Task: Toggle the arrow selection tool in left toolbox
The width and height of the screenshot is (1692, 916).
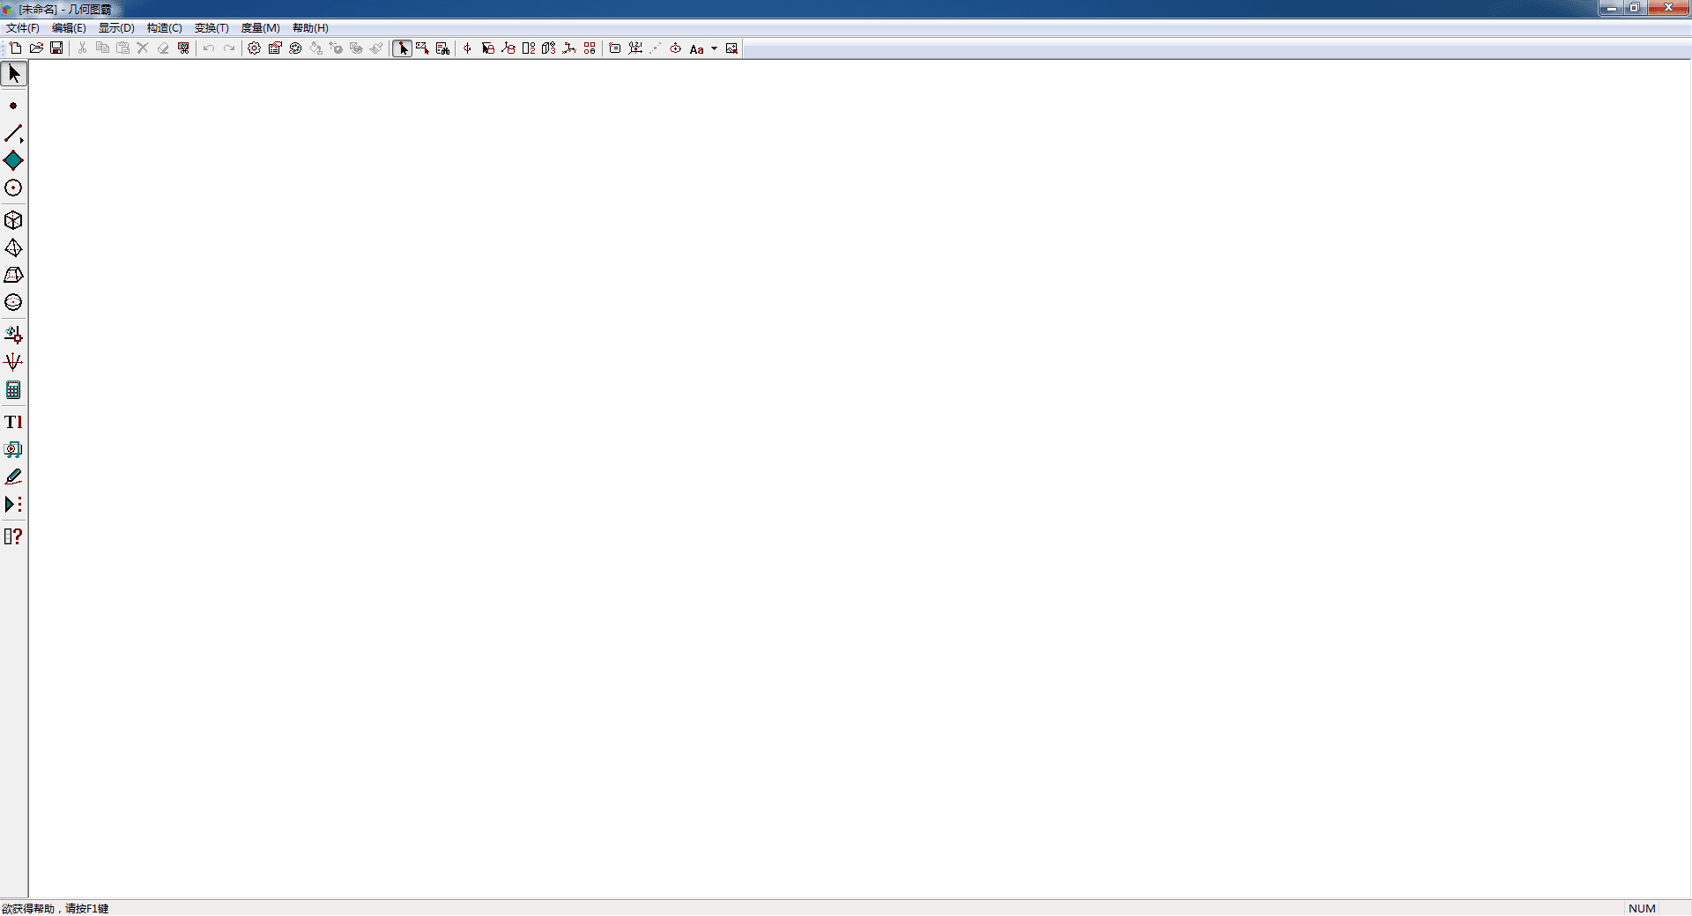Action: coord(14,74)
